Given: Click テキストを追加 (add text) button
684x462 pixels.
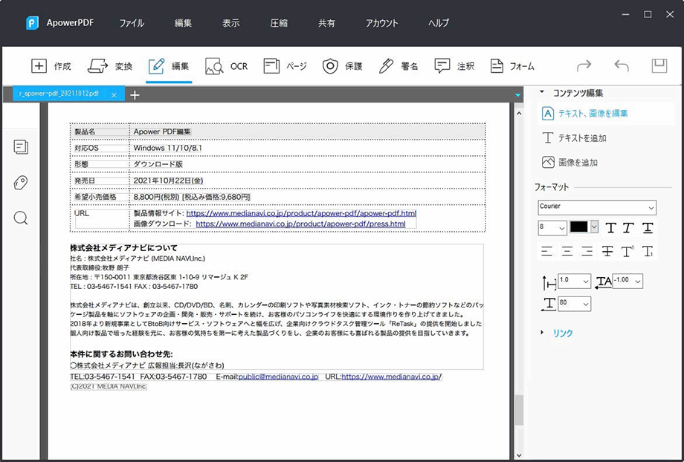Looking at the screenshot, I should 574,138.
